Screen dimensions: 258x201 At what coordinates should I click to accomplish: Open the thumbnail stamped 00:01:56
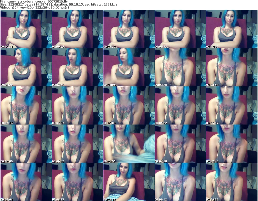click(232, 29)
